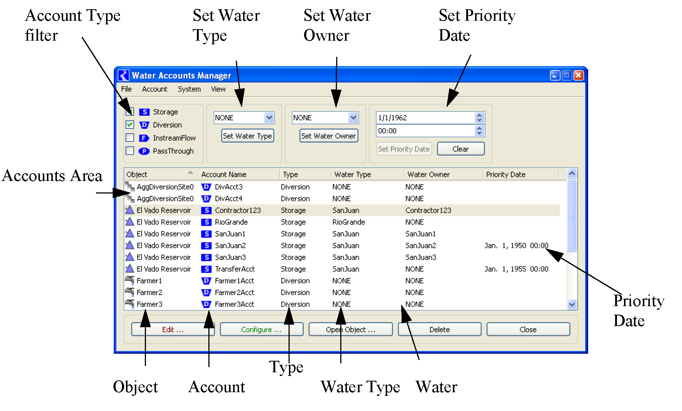Viewport: 682px width, 411px height.
Task: Click the InstreamFlow F icon in filter
Action: point(144,138)
